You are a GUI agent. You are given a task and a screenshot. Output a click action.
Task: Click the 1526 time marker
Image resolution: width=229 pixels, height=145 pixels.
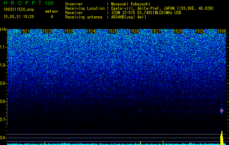[x=134, y=31]
